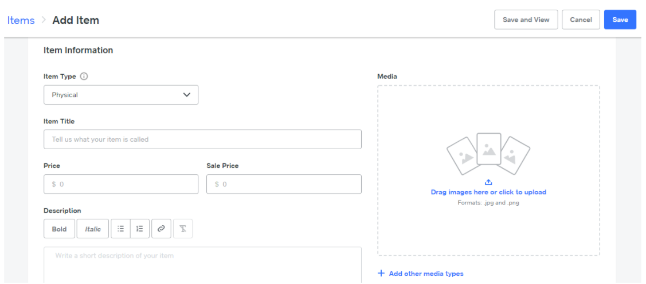Click Drag images here or click to upload
This screenshot has height=284, width=646.
click(488, 192)
